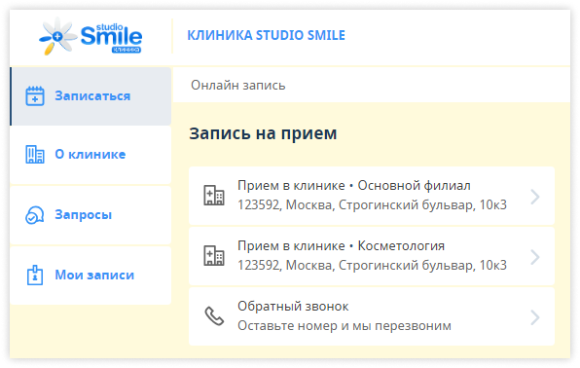Click clinic icon in Косметология row

click(214, 256)
